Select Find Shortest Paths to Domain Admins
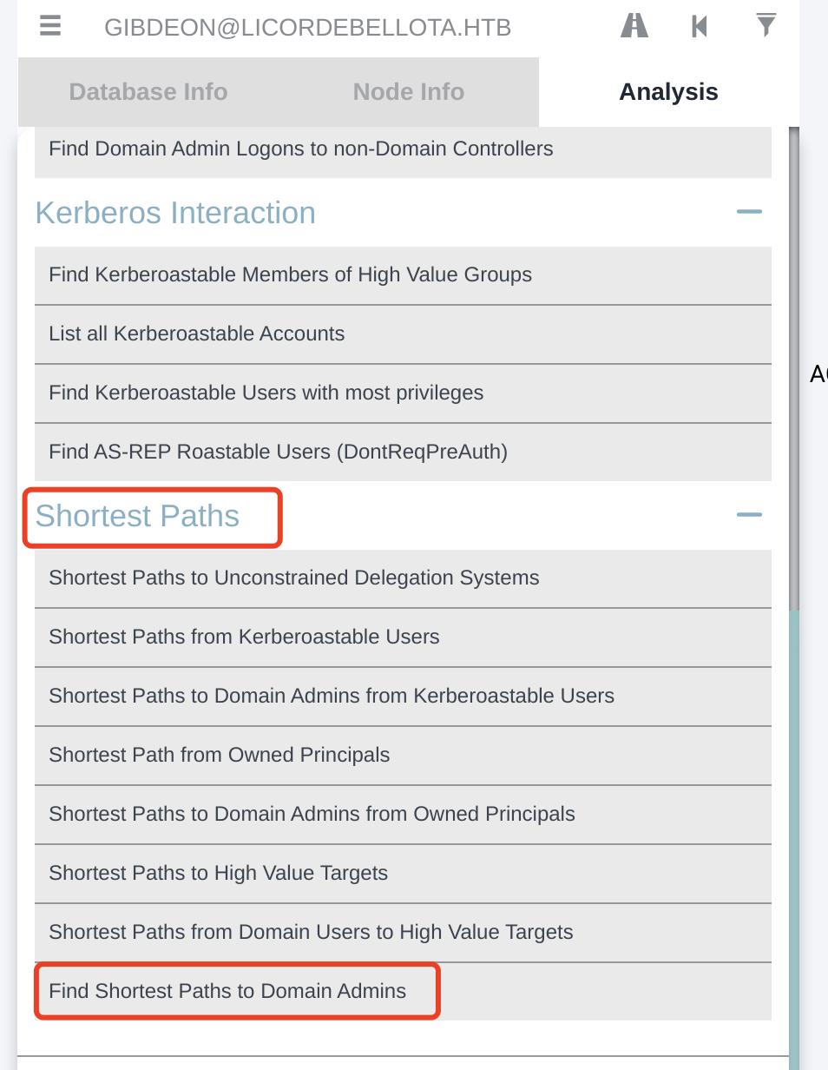 coord(227,991)
